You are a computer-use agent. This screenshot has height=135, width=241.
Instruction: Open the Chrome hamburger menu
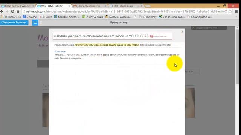236,12
